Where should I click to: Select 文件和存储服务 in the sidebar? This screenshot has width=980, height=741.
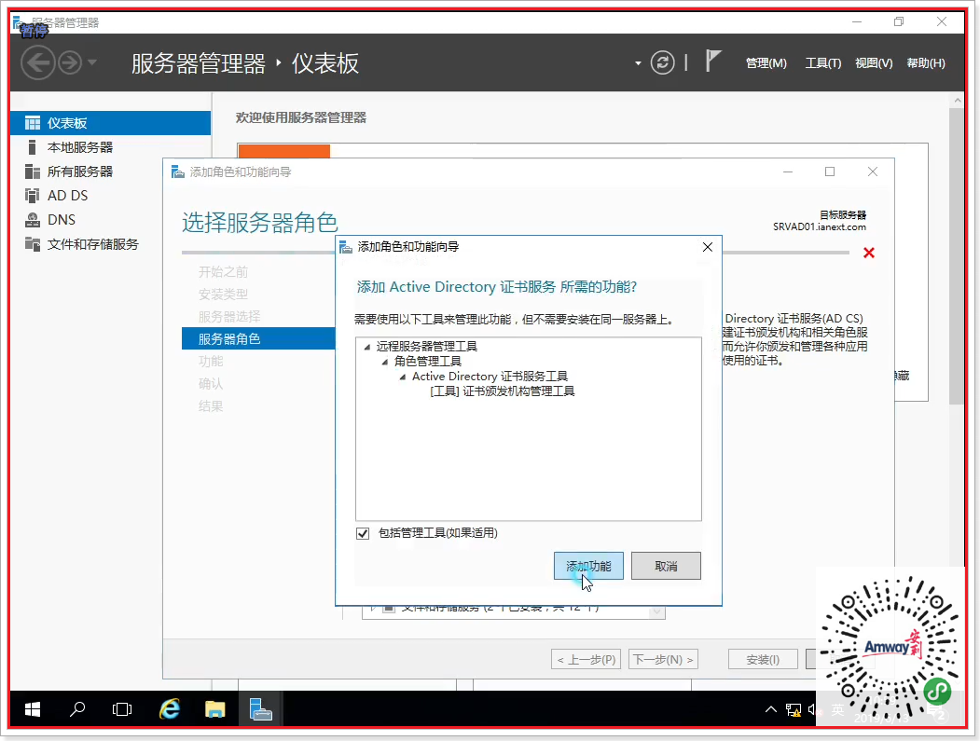click(x=92, y=244)
